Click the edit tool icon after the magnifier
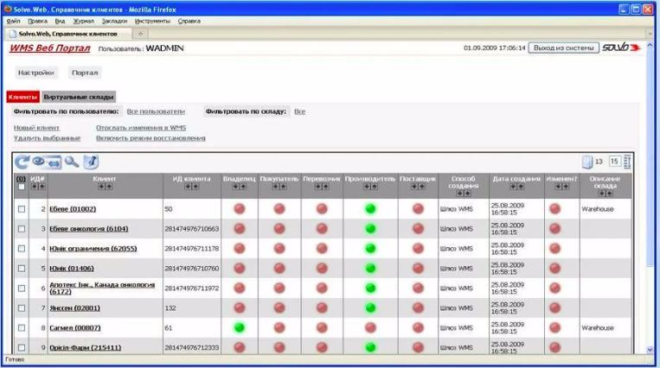Viewport: 660px width, 368px height. pyautogui.click(x=91, y=162)
